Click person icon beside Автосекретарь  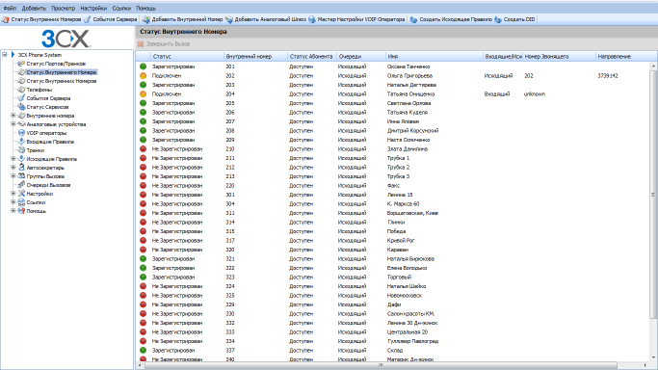(x=21, y=168)
